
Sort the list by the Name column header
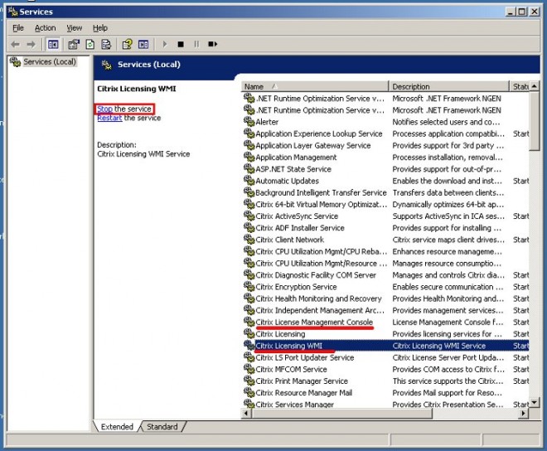pyautogui.click(x=314, y=86)
